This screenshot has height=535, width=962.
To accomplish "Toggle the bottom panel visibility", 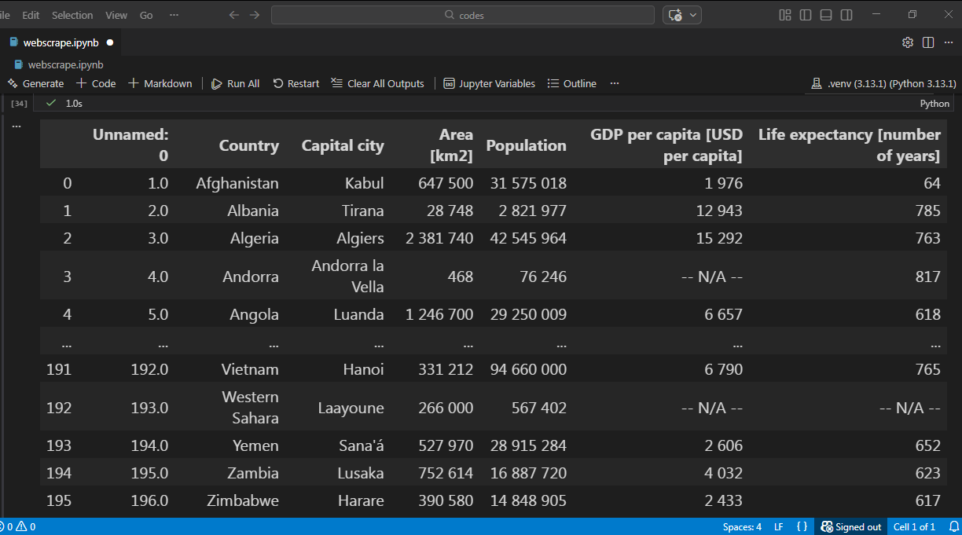I will (x=826, y=15).
